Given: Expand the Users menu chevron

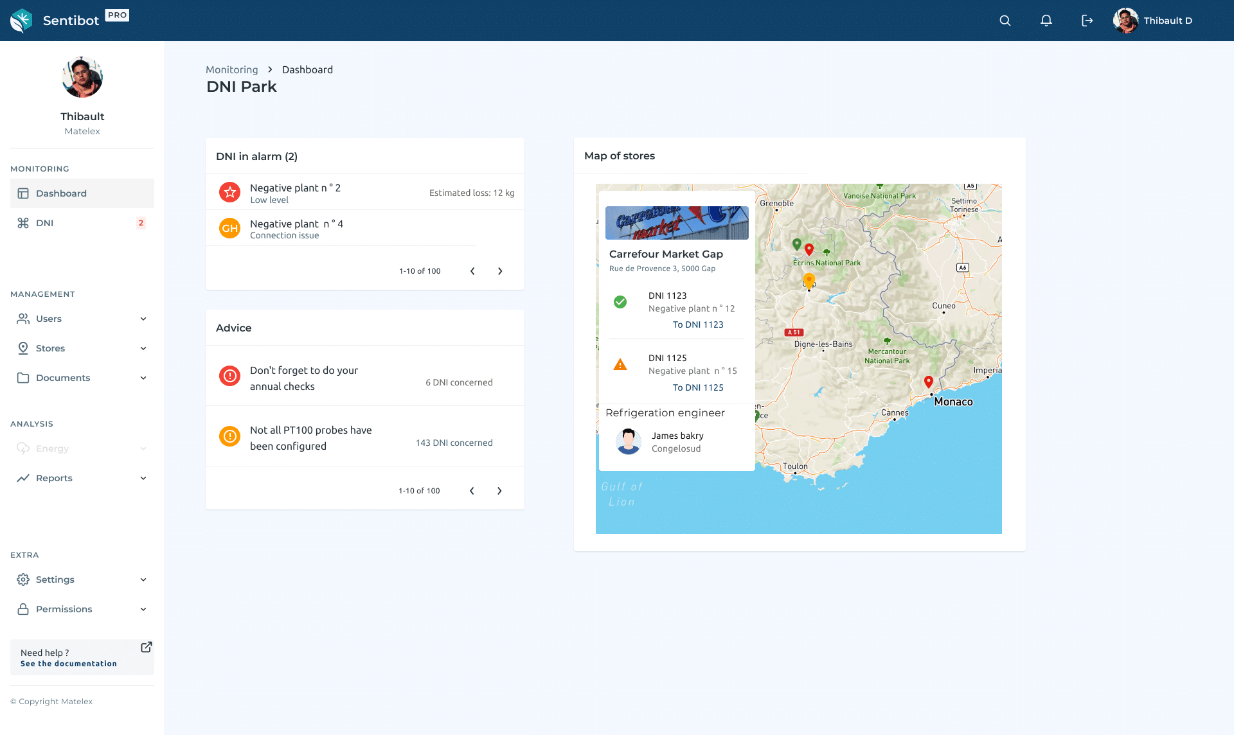Looking at the screenshot, I should click(x=143, y=319).
